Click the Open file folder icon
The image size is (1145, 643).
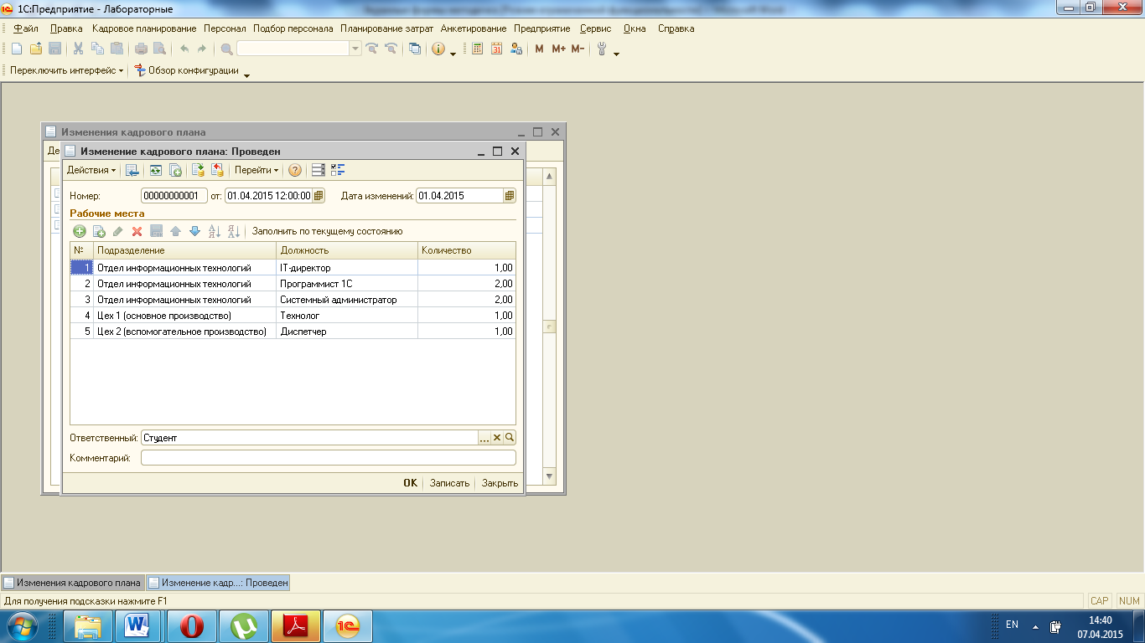tap(35, 49)
